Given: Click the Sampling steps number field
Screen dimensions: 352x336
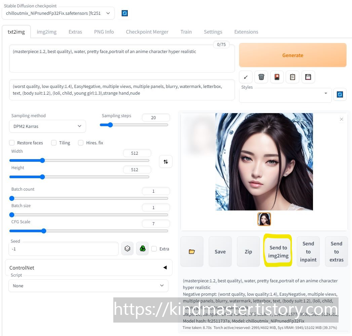Looking at the screenshot, I should pos(156,118).
